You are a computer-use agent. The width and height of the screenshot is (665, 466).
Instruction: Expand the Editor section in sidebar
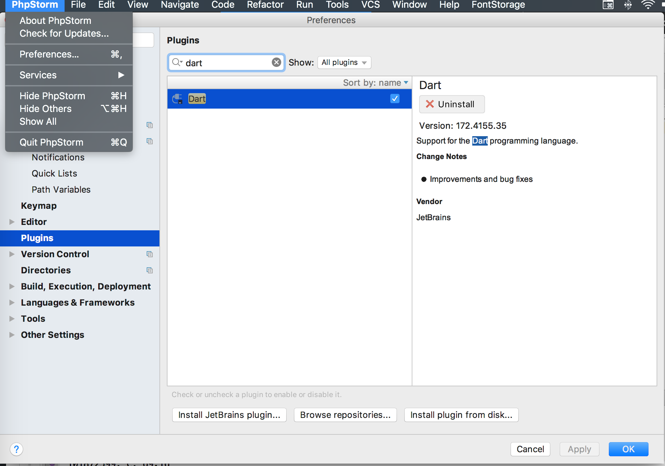pyautogui.click(x=12, y=222)
